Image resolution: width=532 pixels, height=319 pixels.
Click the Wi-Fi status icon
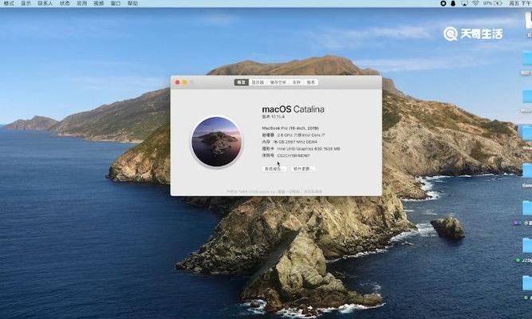[x=475, y=3]
